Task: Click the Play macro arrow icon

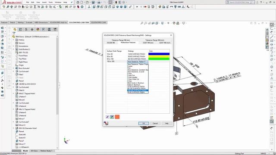Action: coord(137,7)
